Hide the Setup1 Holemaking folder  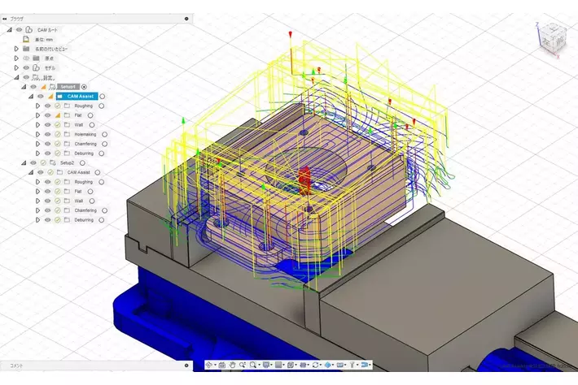(47, 134)
